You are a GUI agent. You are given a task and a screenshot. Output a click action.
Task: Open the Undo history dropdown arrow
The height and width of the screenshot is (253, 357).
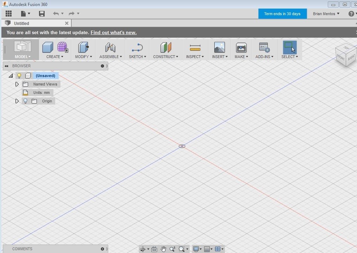(x=63, y=14)
